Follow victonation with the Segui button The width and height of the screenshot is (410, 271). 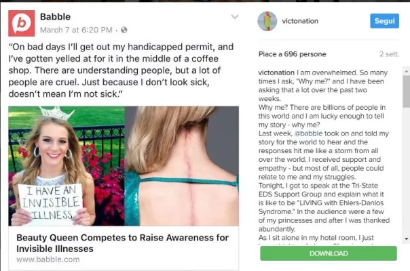pyautogui.click(x=384, y=21)
